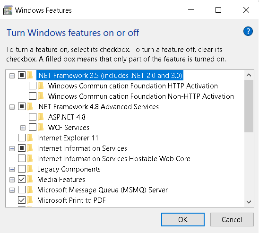Select Internet Information Services Hostable Web Core label
Screen dimensions: 259x233
113,159
